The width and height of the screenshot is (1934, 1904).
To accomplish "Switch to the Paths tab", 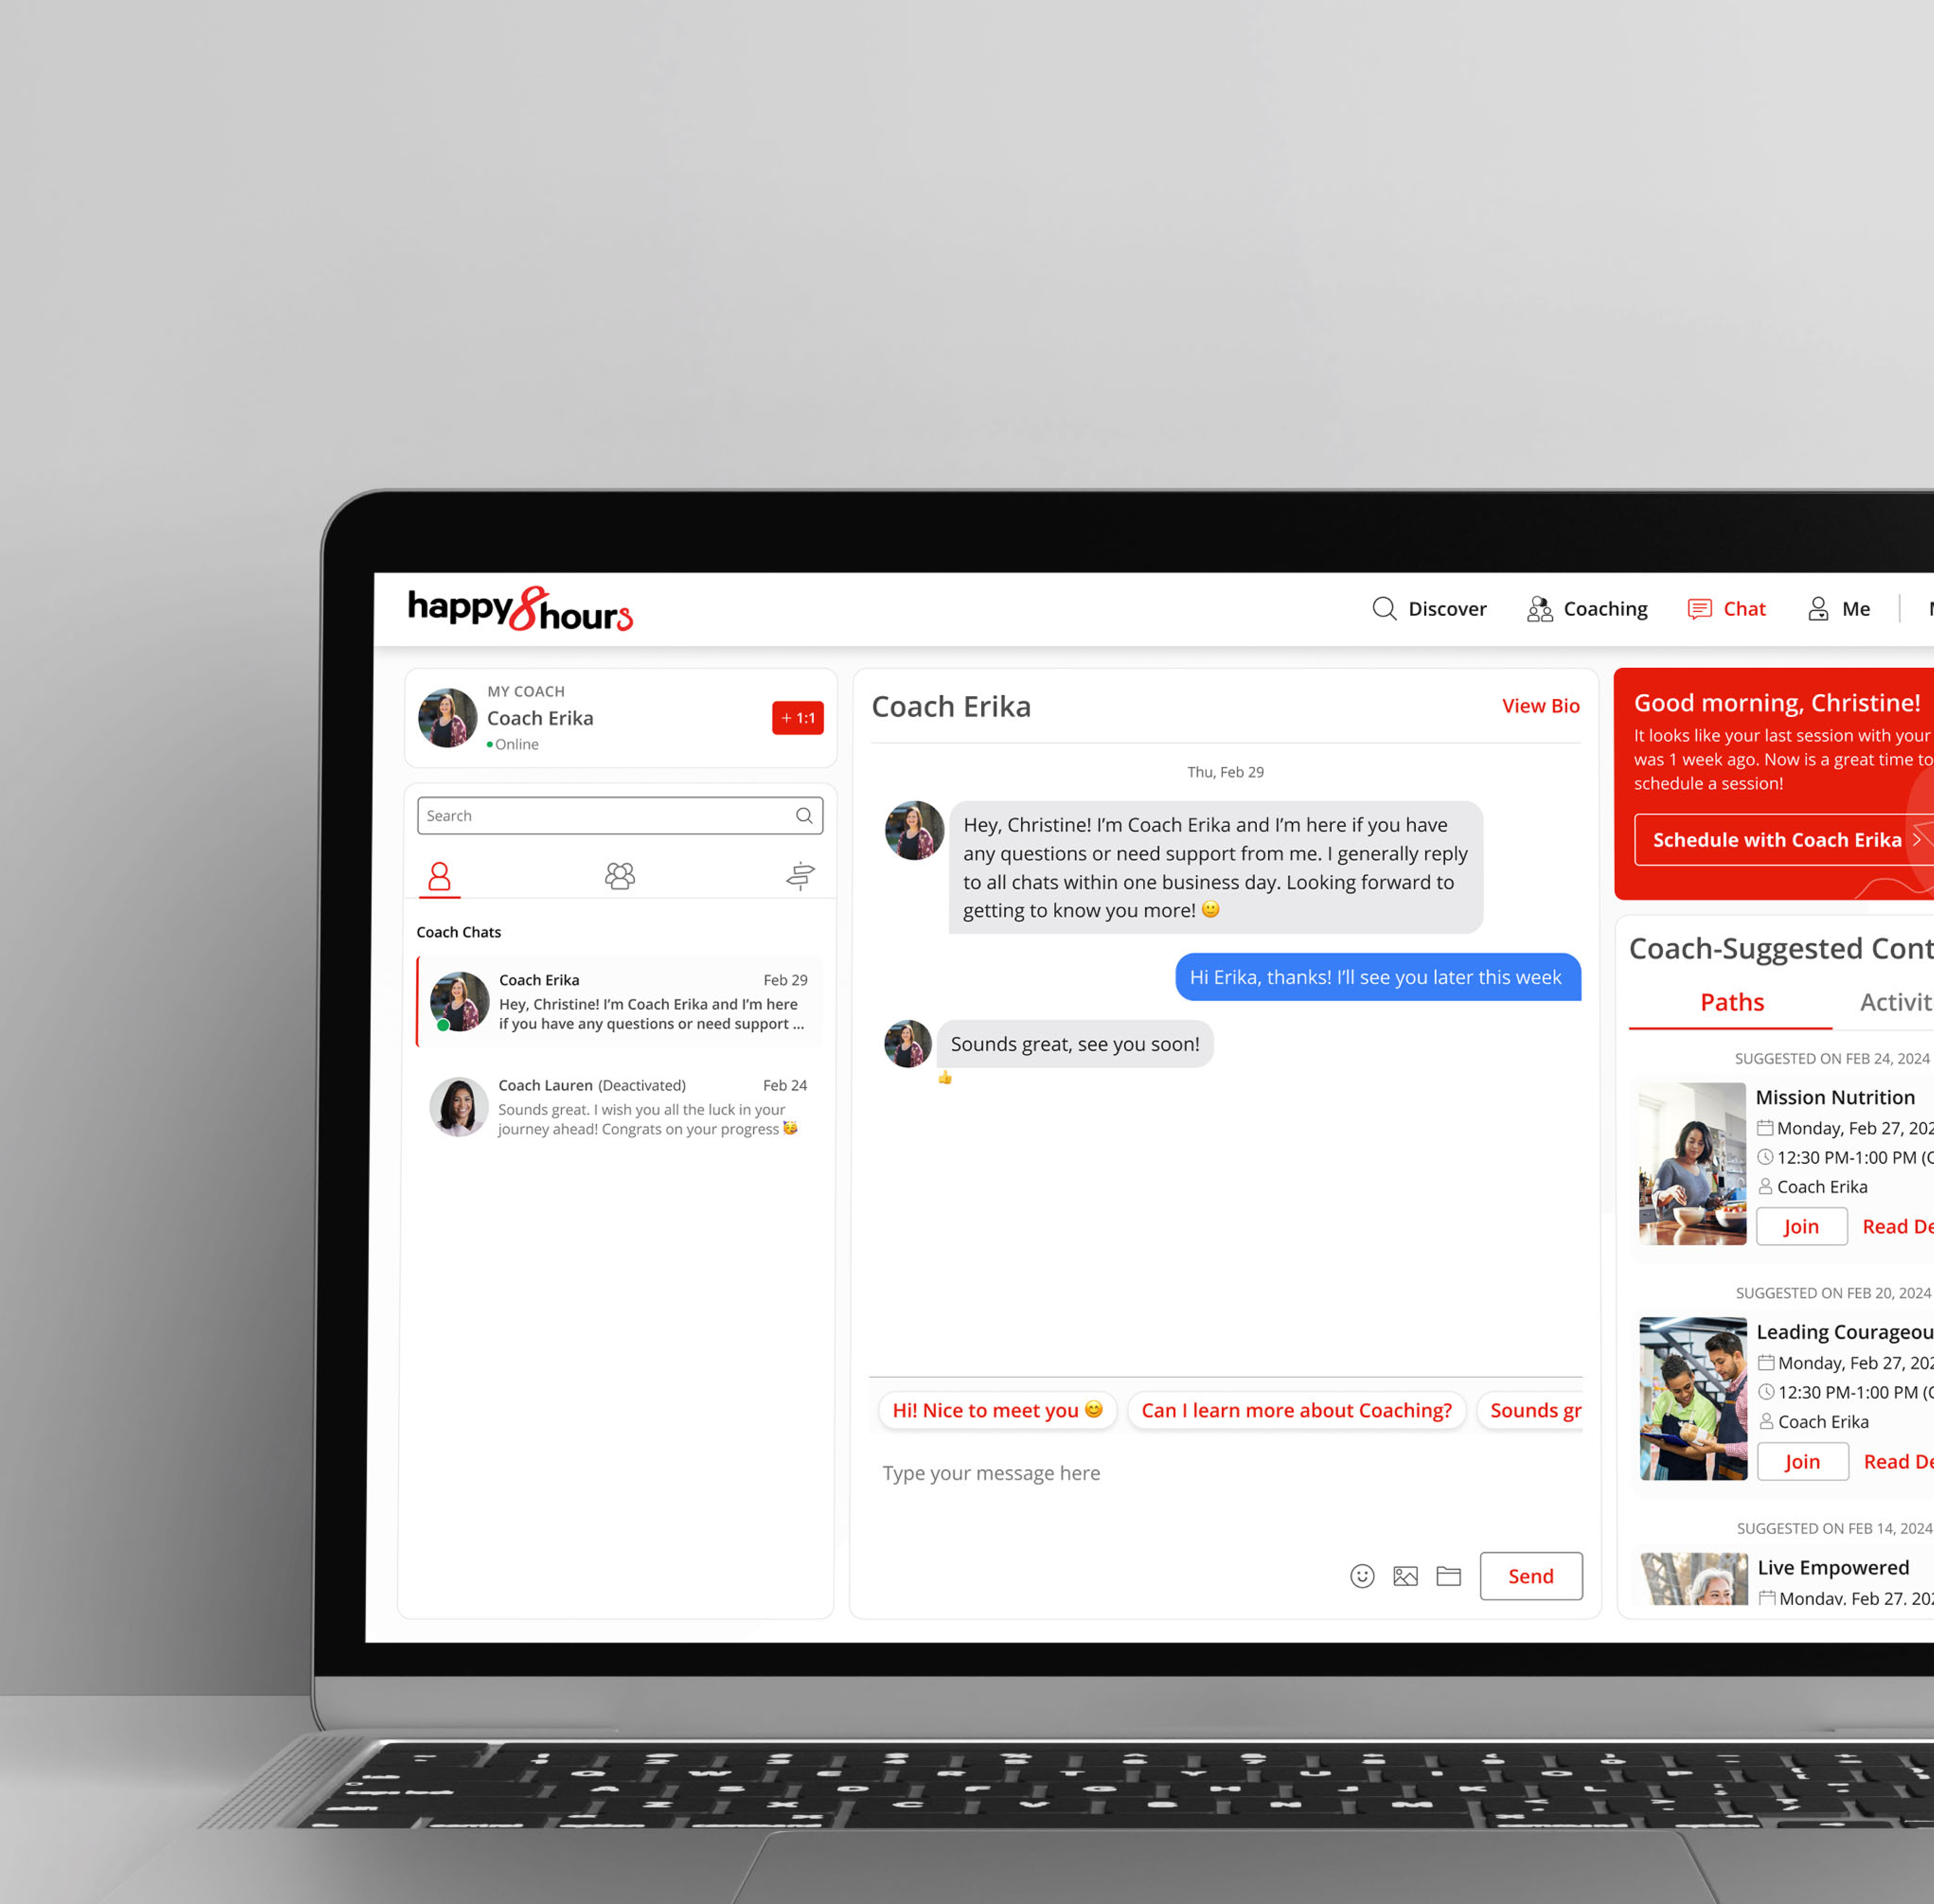I will pyautogui.click(x=1732, y=1003).
